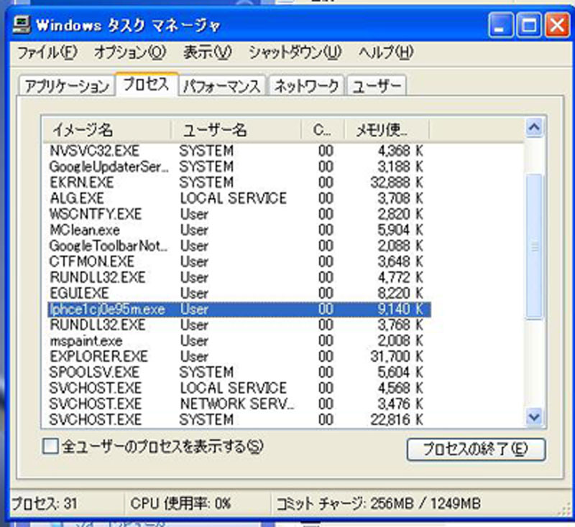Viewport: 575px width, 527px height.
Task: Select the SPOOLSV.EXE process
Action: [x=239, y=372]
